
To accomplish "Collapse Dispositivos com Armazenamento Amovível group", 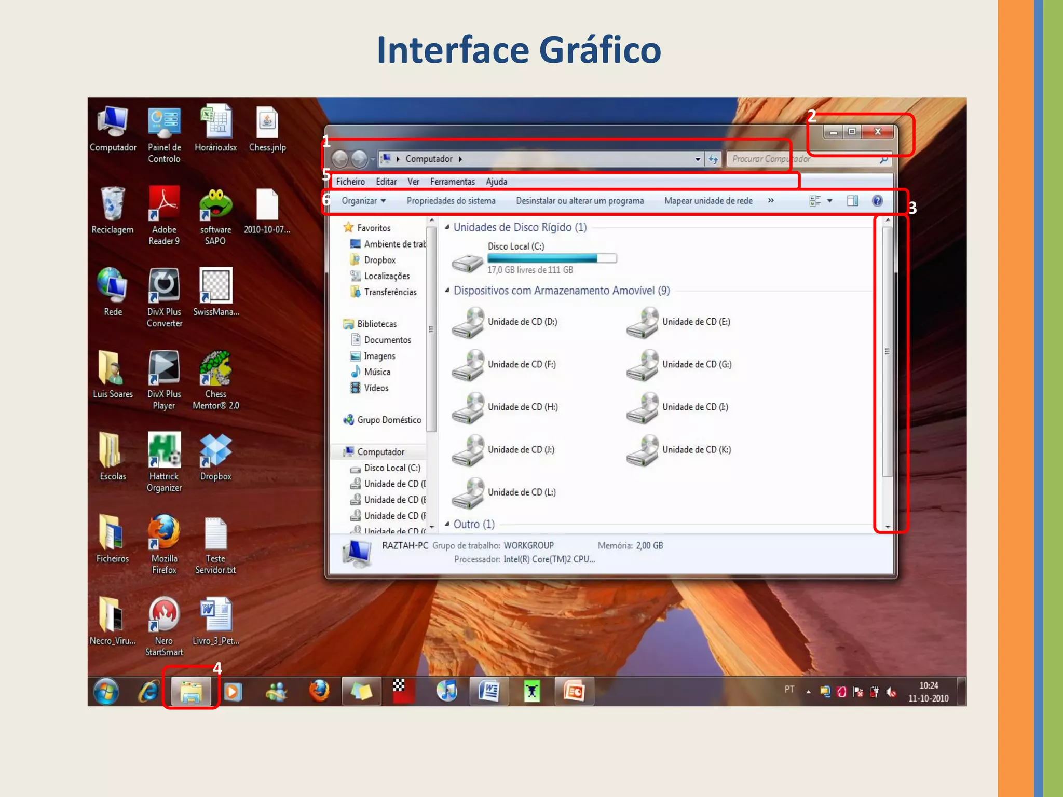I will click(447, 291).
